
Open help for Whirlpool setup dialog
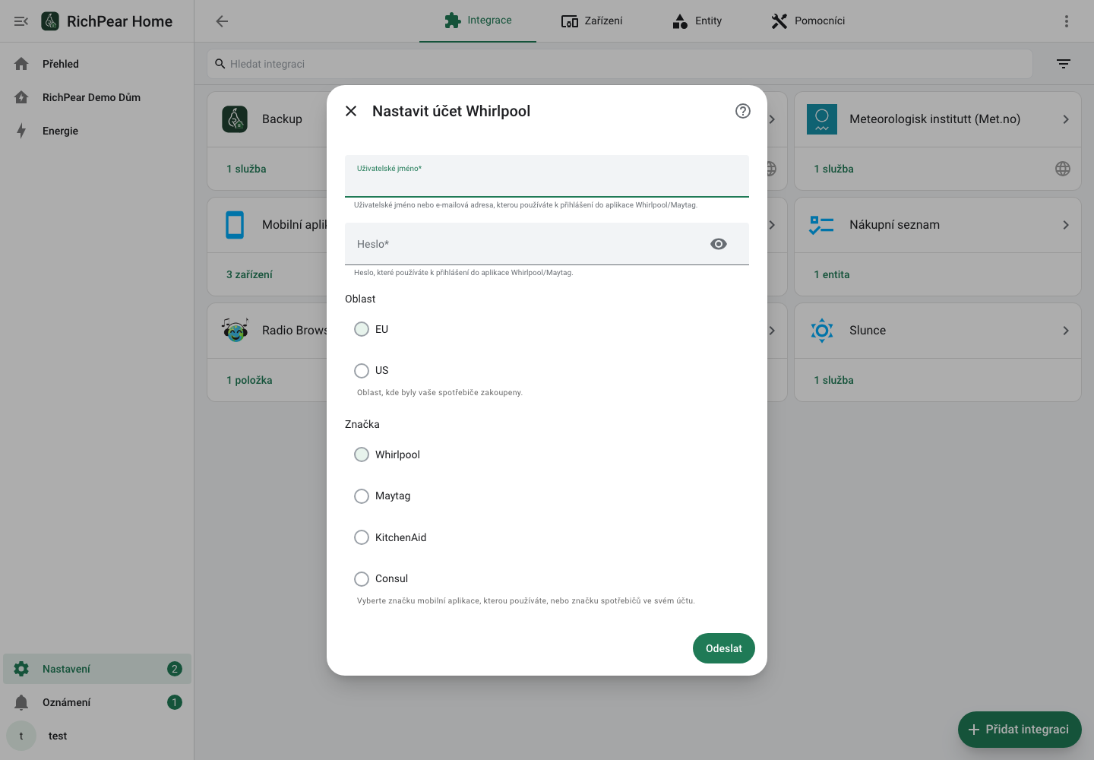coord(743,111)
